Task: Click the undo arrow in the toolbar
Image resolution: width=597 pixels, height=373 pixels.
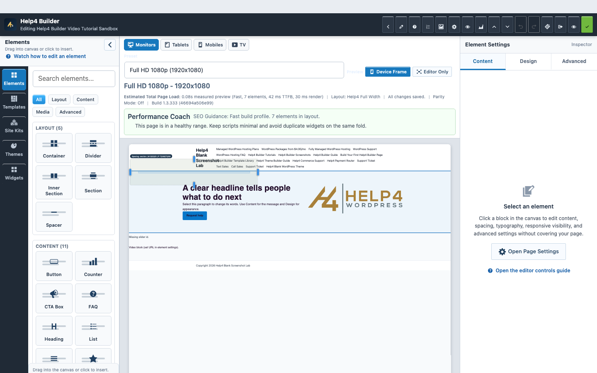Action: tap(521, 25)
